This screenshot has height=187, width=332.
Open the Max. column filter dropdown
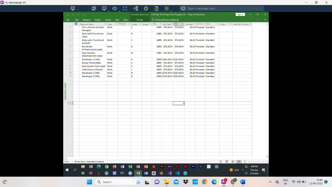(x=160, y=24)
